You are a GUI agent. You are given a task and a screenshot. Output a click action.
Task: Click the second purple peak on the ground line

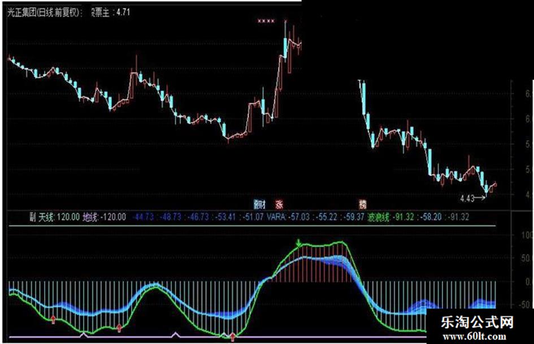[175, 334]
